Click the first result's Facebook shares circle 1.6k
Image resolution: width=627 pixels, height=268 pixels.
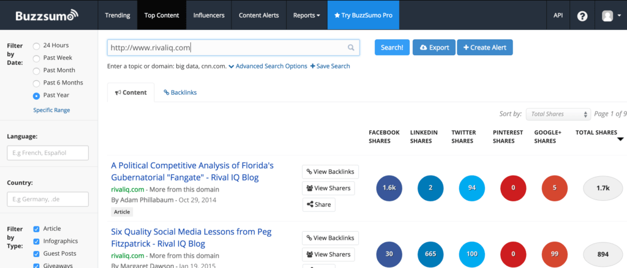(389, 187)
